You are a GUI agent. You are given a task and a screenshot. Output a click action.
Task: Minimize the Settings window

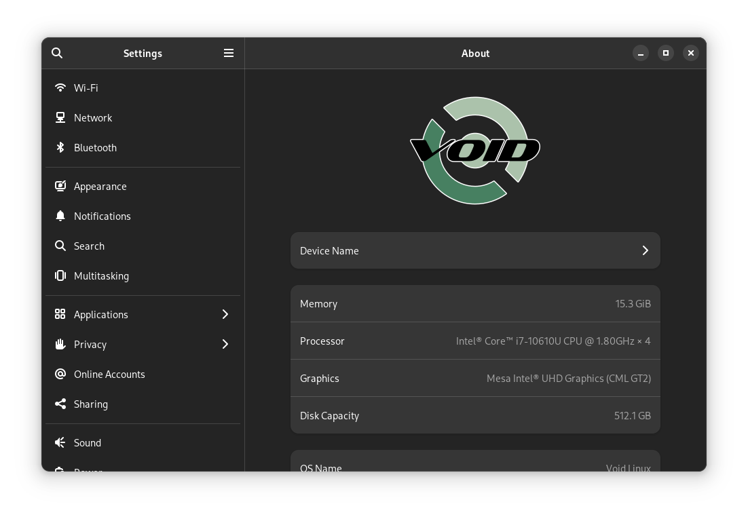point(641,53)
